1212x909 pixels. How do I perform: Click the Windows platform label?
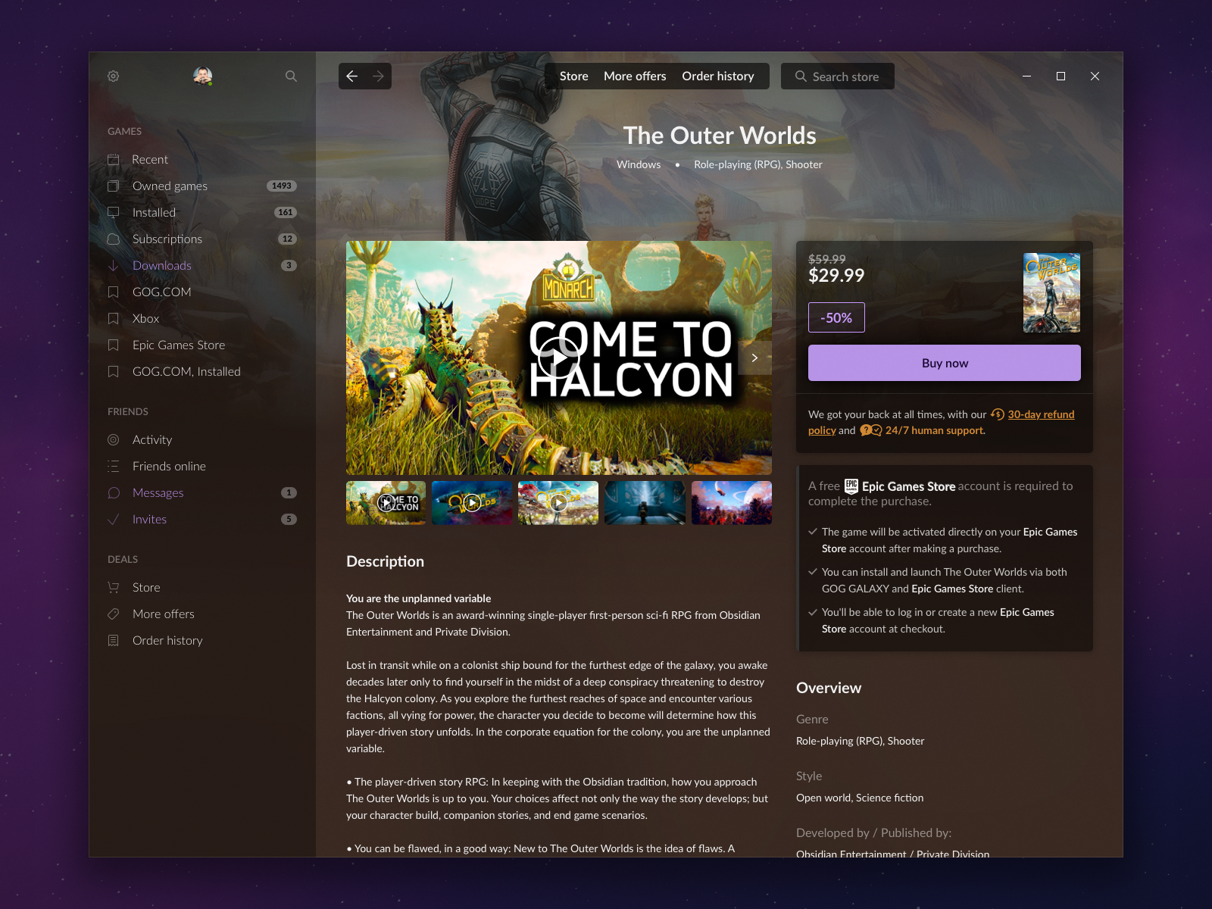(639, 164)
